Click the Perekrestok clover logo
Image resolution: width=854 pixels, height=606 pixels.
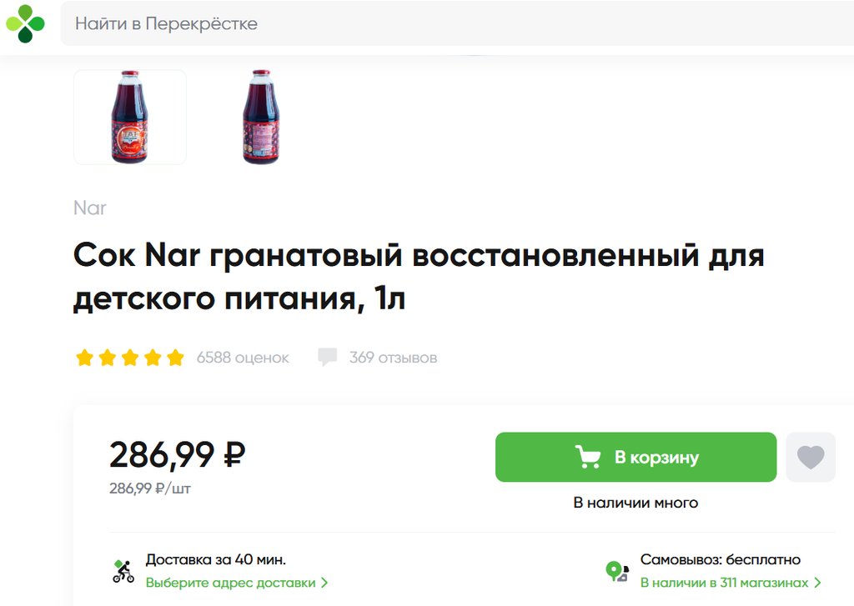click(x=26, y=23)
